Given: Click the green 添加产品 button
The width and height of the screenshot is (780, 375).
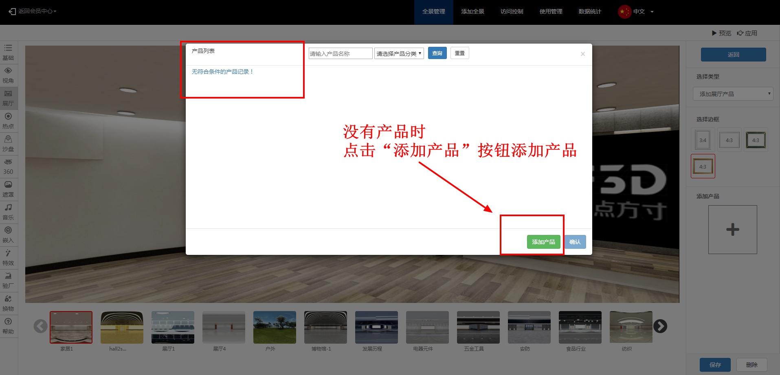Looking at the screenshot, I should 543,242.
